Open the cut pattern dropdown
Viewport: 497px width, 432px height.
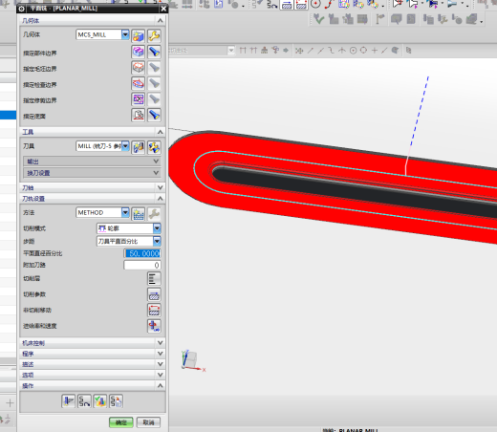[x=157, y=228]
